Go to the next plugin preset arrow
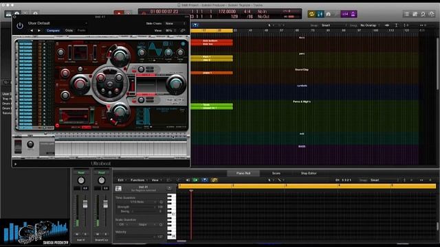 tap(39, 30)
